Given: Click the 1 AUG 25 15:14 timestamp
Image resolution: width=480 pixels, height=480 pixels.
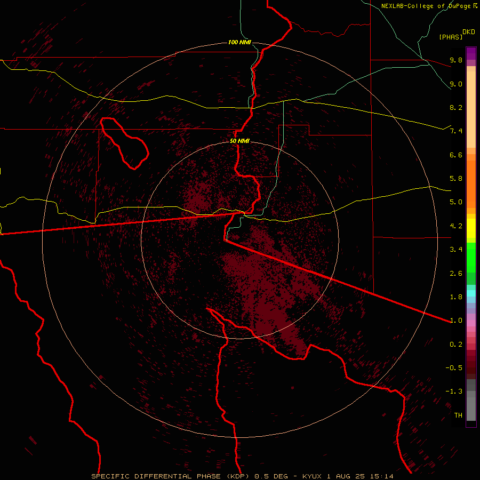Looking at the screenshot, I should 361,476.
